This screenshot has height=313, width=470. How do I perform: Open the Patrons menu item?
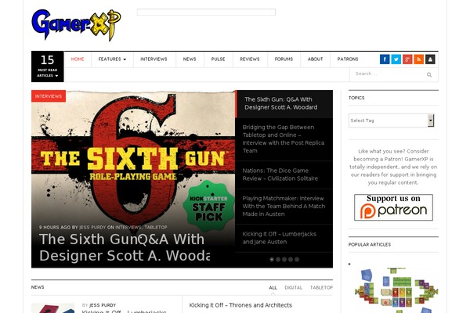[x=348, y=59]
